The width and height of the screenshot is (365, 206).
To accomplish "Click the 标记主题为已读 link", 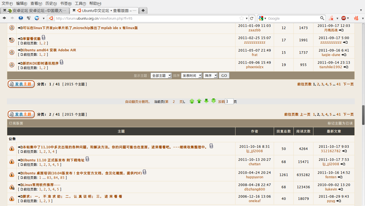I will 340,123.
